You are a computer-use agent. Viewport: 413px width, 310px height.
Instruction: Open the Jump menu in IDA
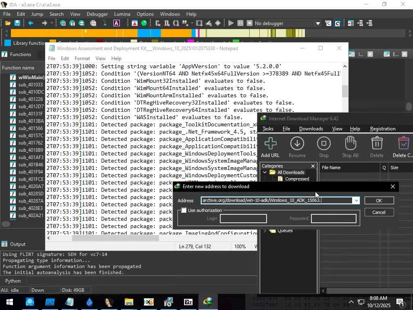pyautogui.click(x=37, y=14)
